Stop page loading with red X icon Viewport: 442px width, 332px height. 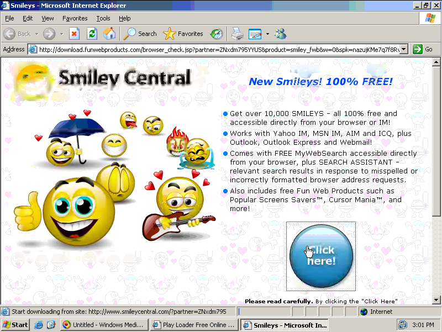pos(74,34)
